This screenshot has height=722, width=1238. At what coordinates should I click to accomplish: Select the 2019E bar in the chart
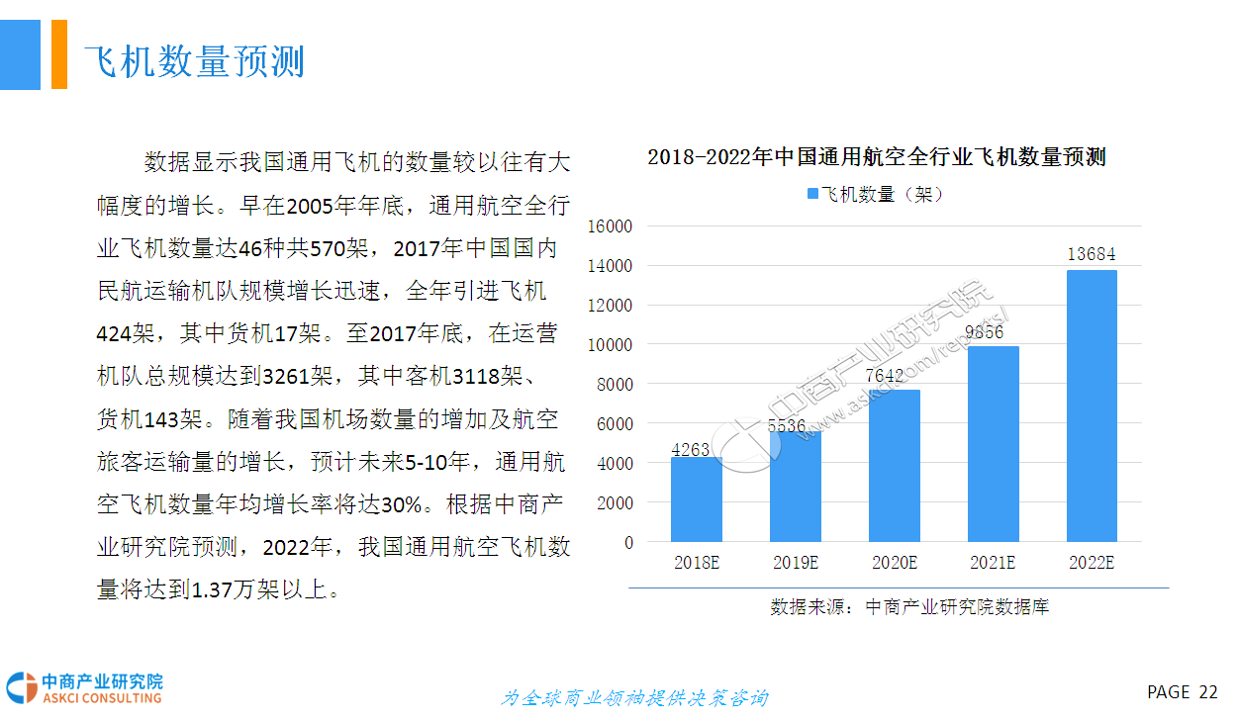point(795,486)
